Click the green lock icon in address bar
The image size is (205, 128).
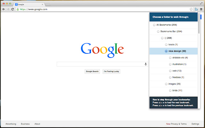(x=18, y=9)
